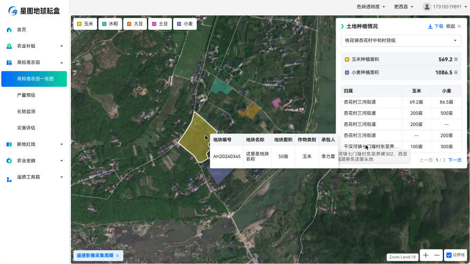Click the yellow 玉米种植面积 swatch

coord(347,59)
